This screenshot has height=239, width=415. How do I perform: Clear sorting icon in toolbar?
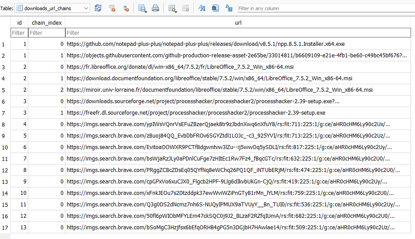126,8
